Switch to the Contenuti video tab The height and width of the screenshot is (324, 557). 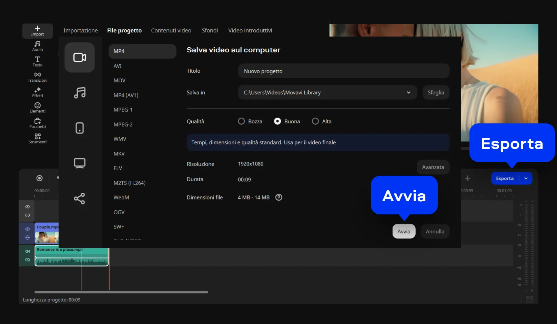tap(171, 30)
